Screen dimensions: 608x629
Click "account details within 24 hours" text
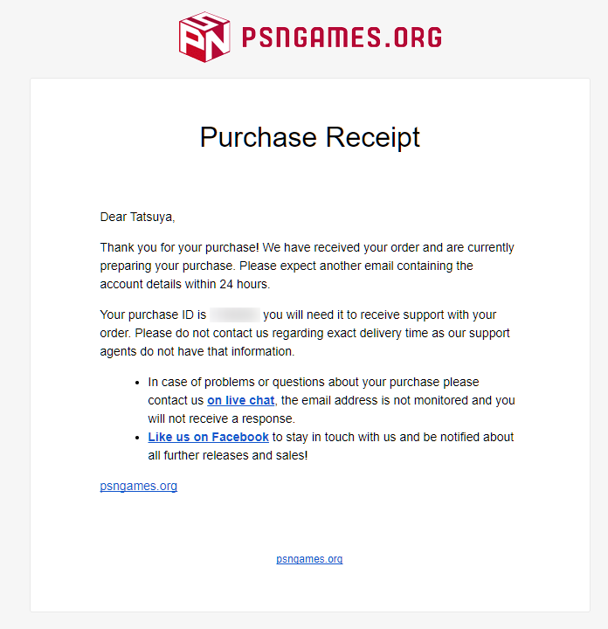click(x=185, y=285)
